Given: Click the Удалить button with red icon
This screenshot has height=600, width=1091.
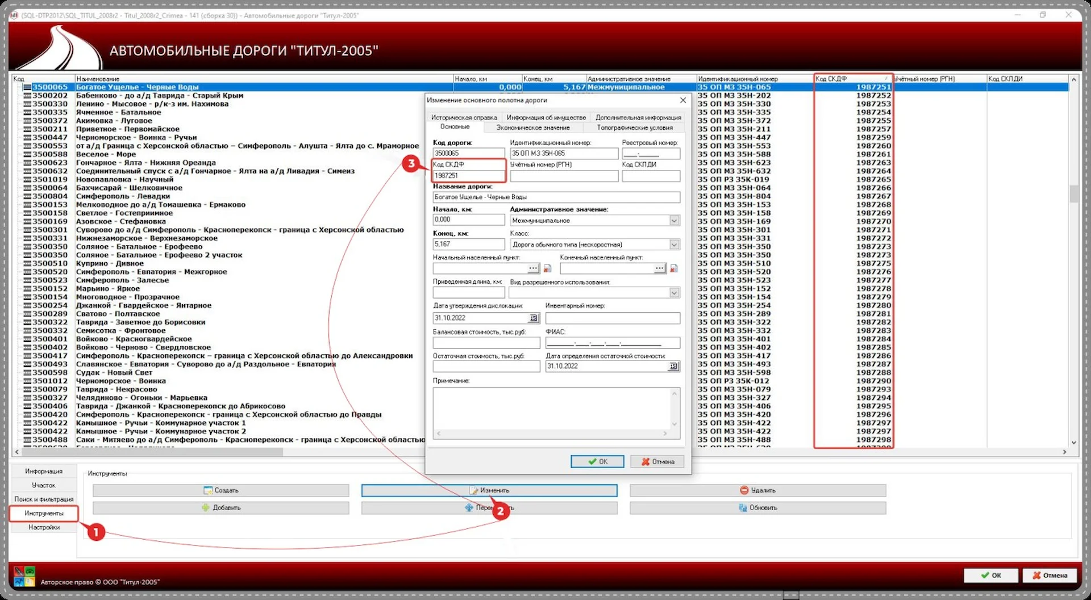Looking at the screenshot, I should click(x=757, y=490).
